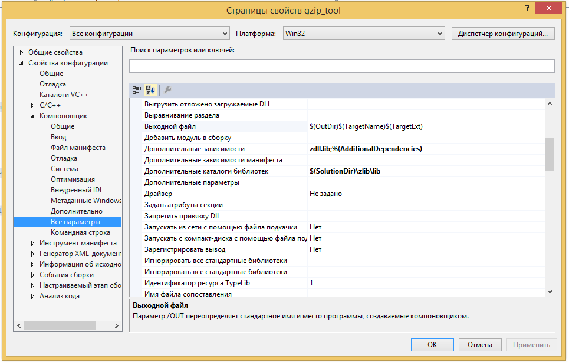Click the zdll.lib;%(AdditionalDependencies) value
Image resolution: width=569 pixels, height=363 pixels.
366,149
